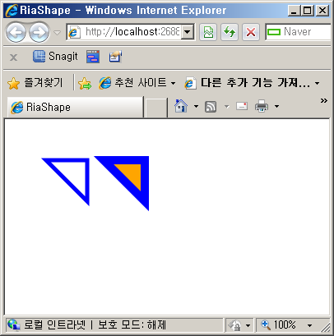Close the Snagit toolbar with its x

coord(13,58)
